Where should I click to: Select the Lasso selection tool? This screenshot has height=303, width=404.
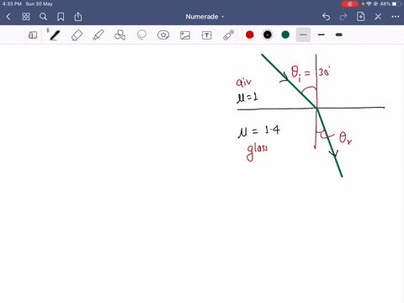(141, 35)
